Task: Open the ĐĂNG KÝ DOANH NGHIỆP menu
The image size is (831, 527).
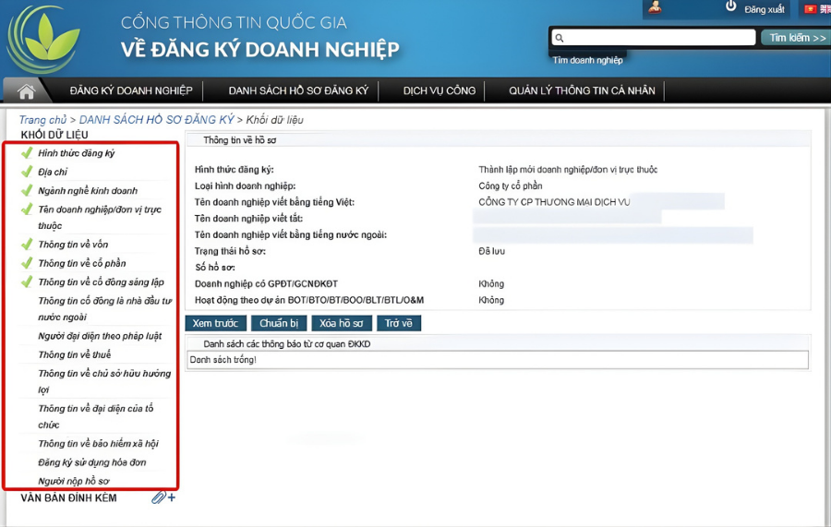Action: 131,90
